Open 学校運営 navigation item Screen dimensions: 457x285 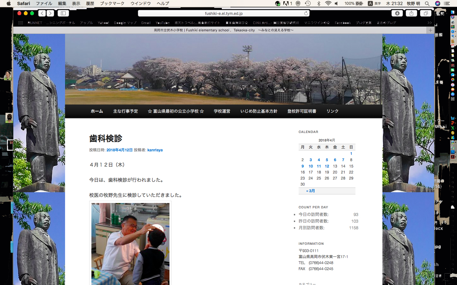(x=222, y=111)
